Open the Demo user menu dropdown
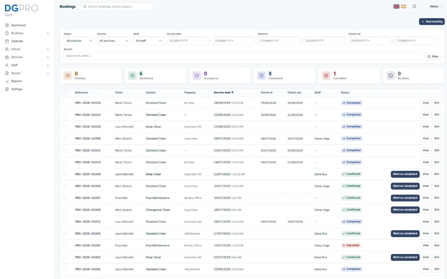The image size is (447, 279). tap(436, 6)
